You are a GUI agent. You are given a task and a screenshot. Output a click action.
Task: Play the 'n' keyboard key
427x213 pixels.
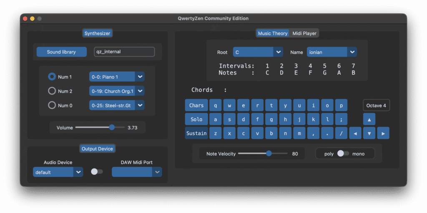(285, 133)
